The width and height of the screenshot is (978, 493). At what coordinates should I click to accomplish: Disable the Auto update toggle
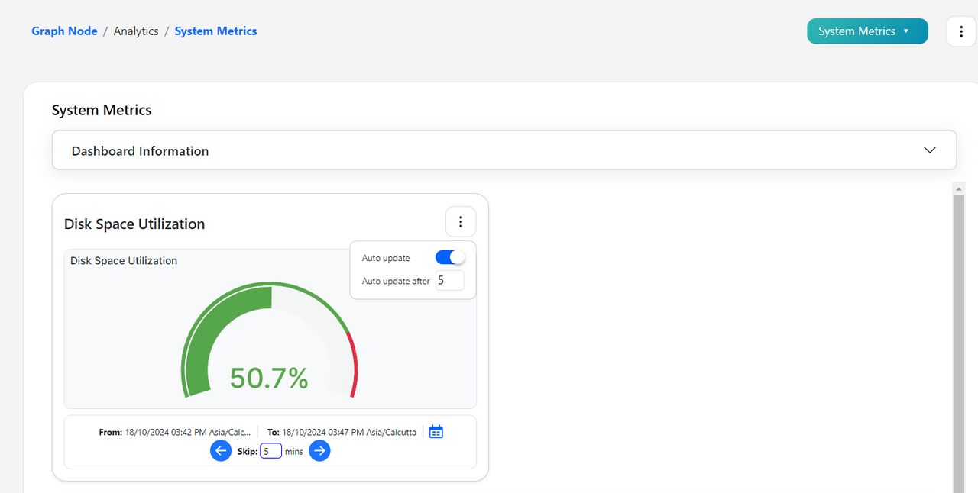point(450,258)
